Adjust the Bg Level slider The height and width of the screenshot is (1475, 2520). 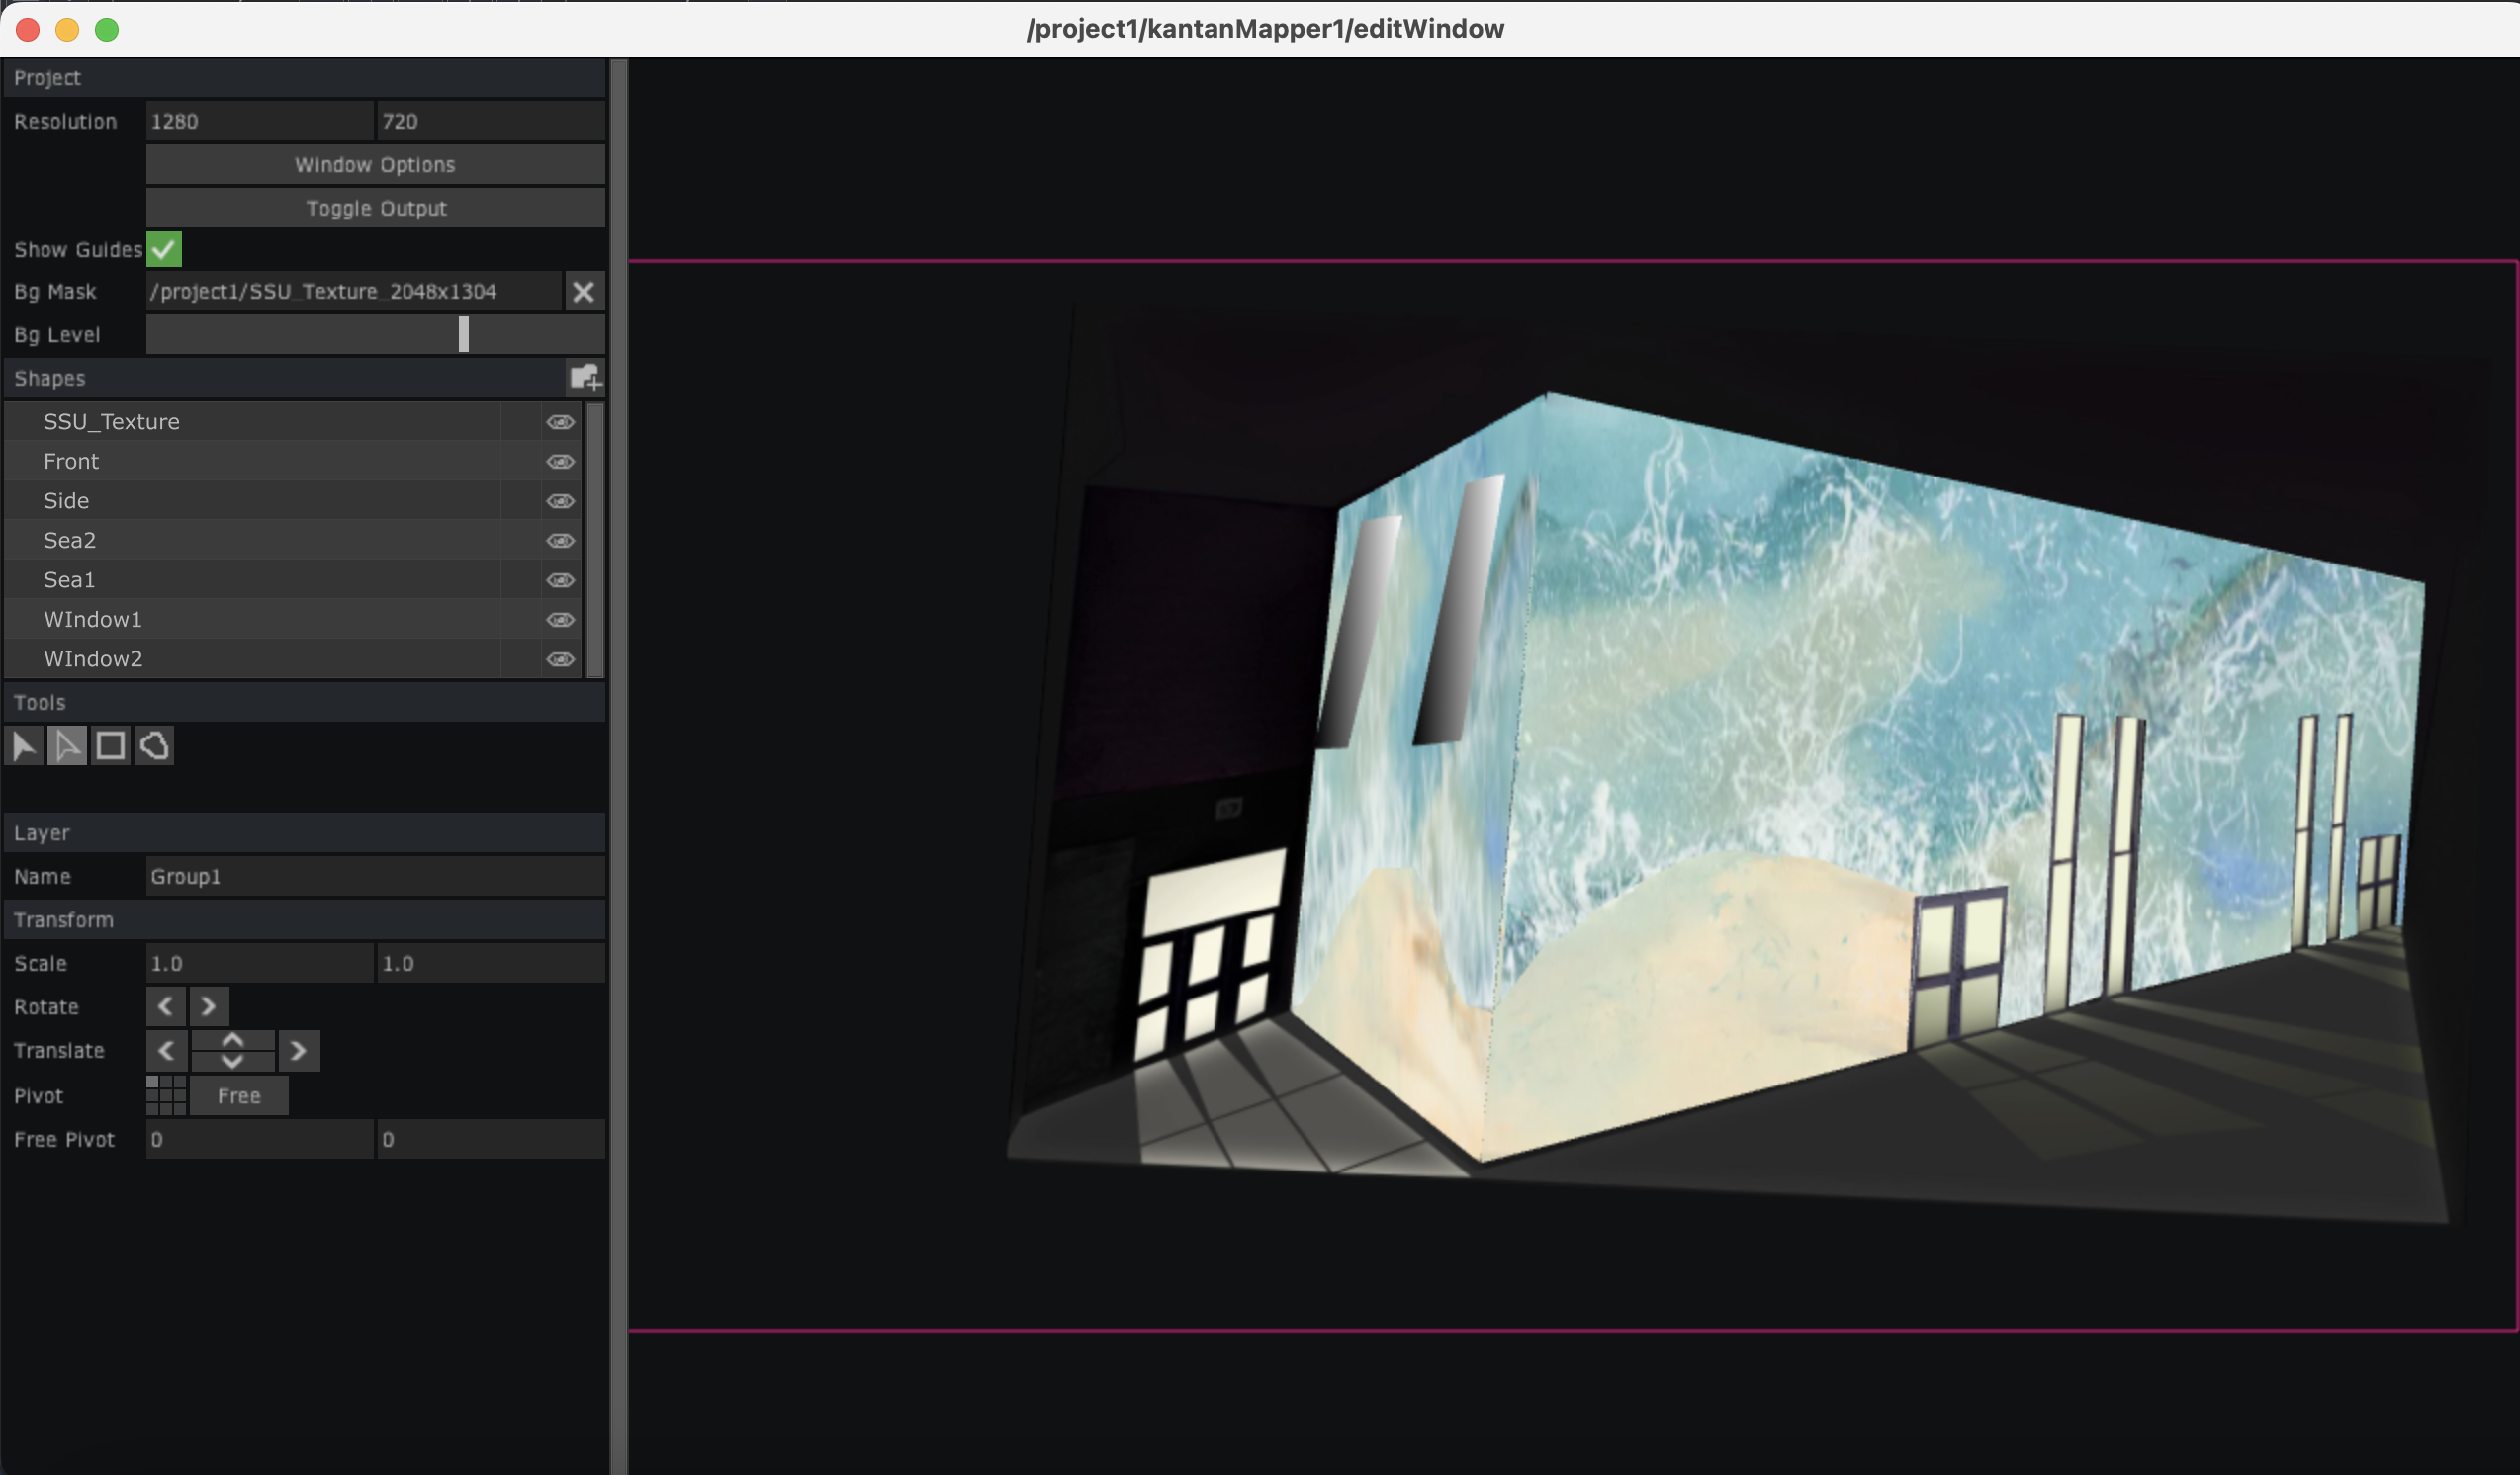pyautogui.click(x=463, y=334)
